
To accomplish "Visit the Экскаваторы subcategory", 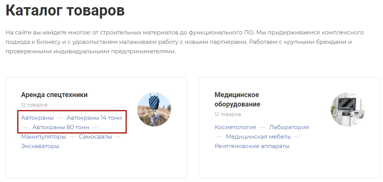I will pos(40,146).
